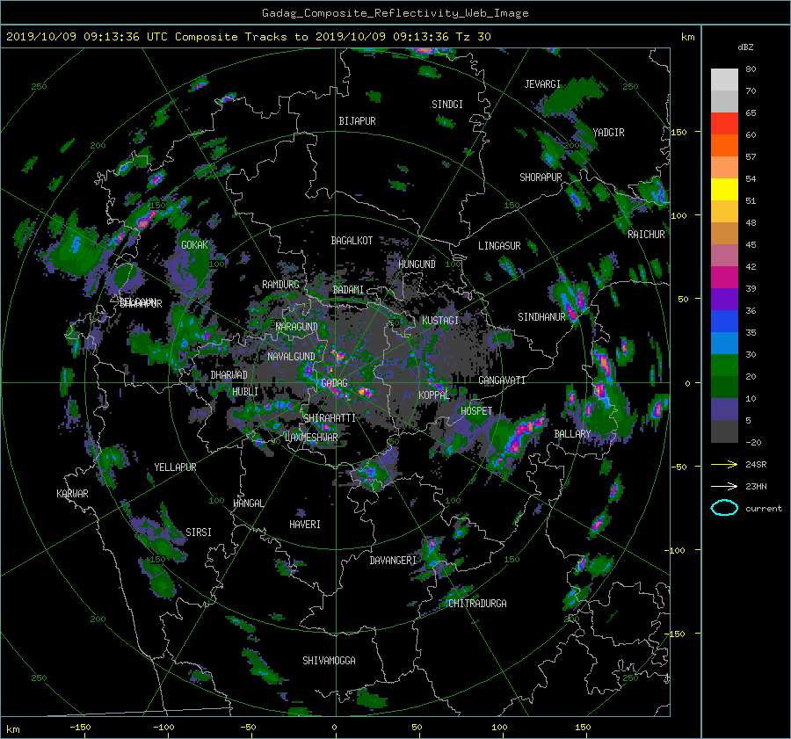Click the JEVARGI city label
The width and height of the screenshot is (791, 739).
coord(542,84)
